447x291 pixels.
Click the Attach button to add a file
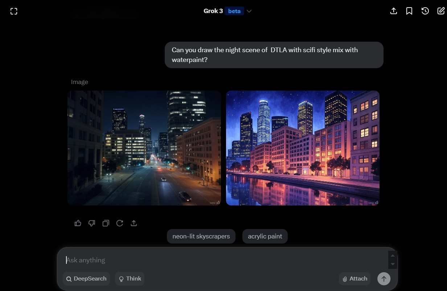(x=354, y=278)
